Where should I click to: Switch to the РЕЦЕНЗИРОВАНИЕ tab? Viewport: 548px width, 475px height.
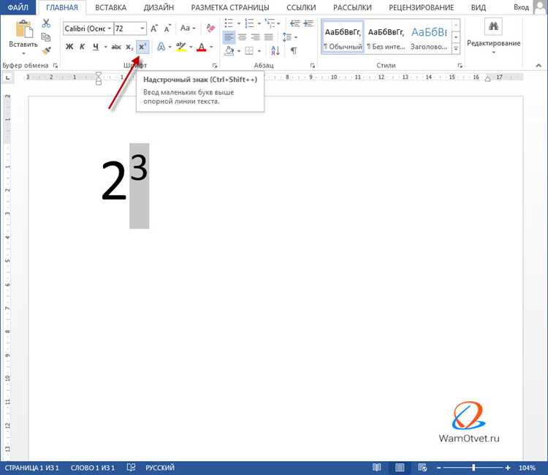tap(421, 7)
